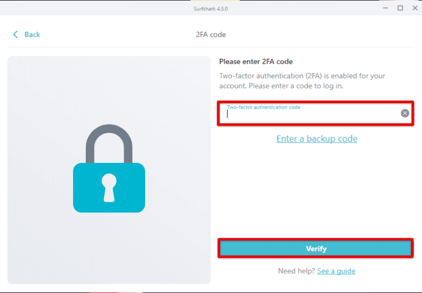This screenshot has width=422, height=293.
Task: Maximize the Surfshark window
Action: (x=400, y=8)
